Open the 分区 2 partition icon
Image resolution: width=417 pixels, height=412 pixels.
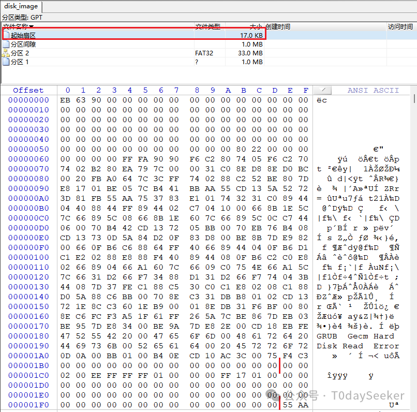click(6, 53)
